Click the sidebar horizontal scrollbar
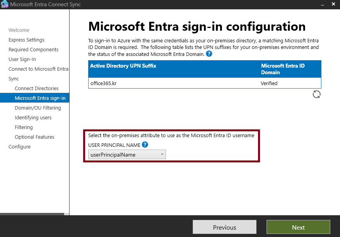This screenshot has height=237, width=340. tap(32, 214)
